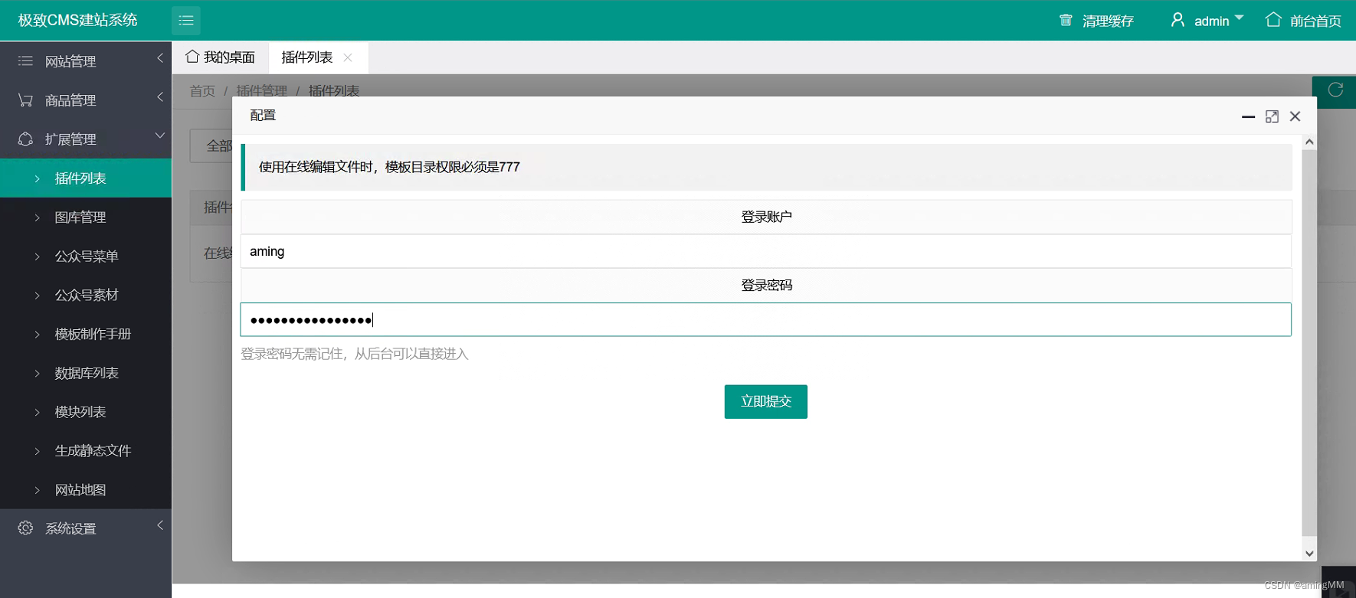Toggle the sidebar collapse hamburger icon

coord(186,21)
